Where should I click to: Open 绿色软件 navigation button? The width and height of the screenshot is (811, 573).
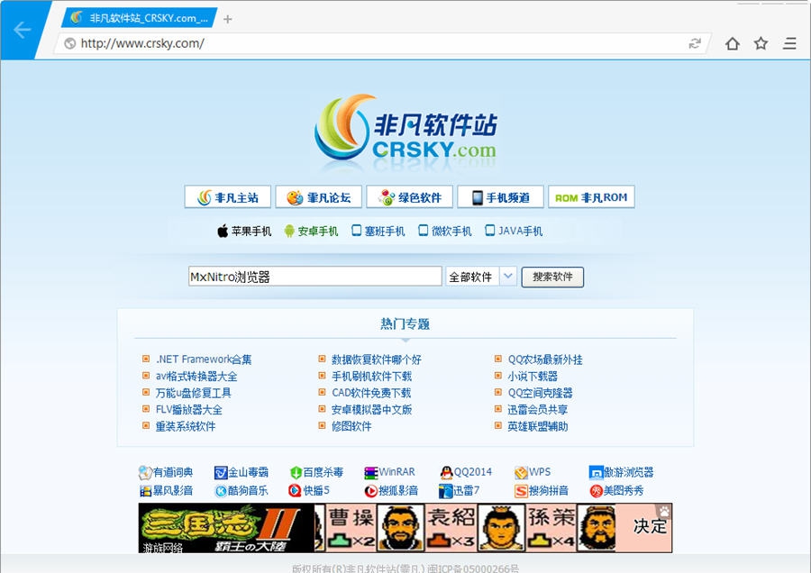coord(410,197)
